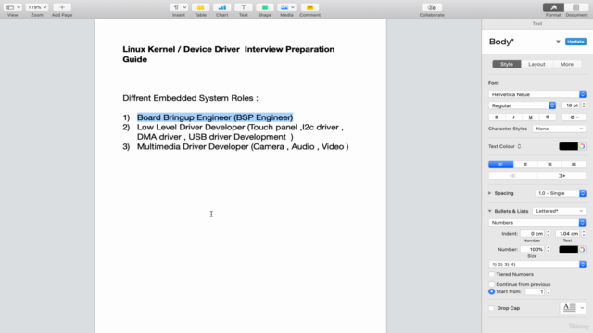Screen dimensions: 593x333
Task: Insert a Shape from toolbar
Action: (x=265, y=7)
